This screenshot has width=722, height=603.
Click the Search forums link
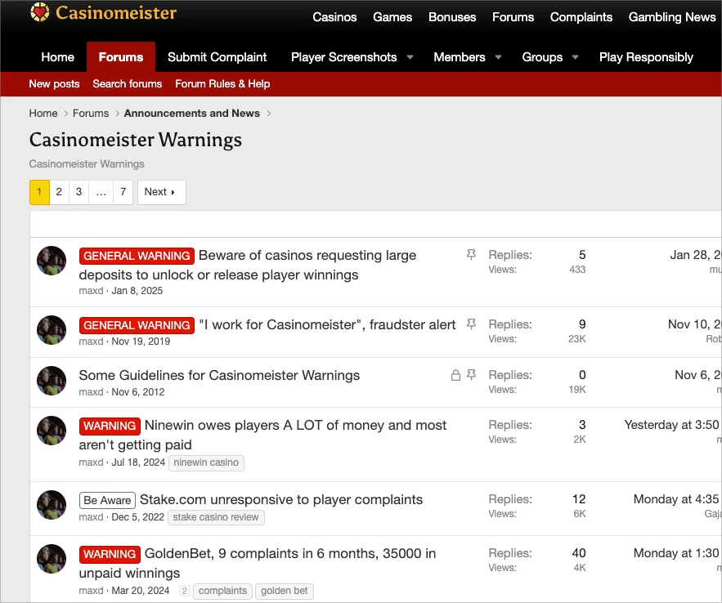coord(127,83)
